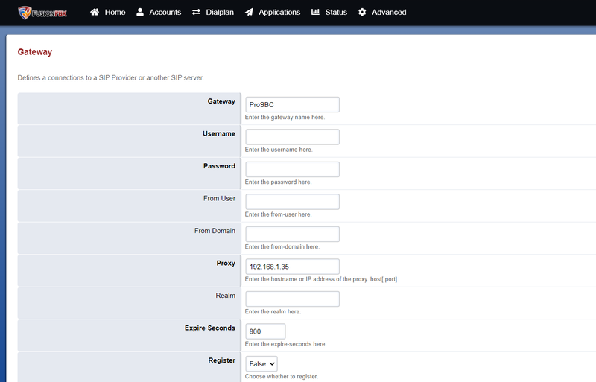The width and height of the screenshot is (596, 382).
Task: Click the Gateway name field containing ProSBC
Action: click(x=292, y=104)
